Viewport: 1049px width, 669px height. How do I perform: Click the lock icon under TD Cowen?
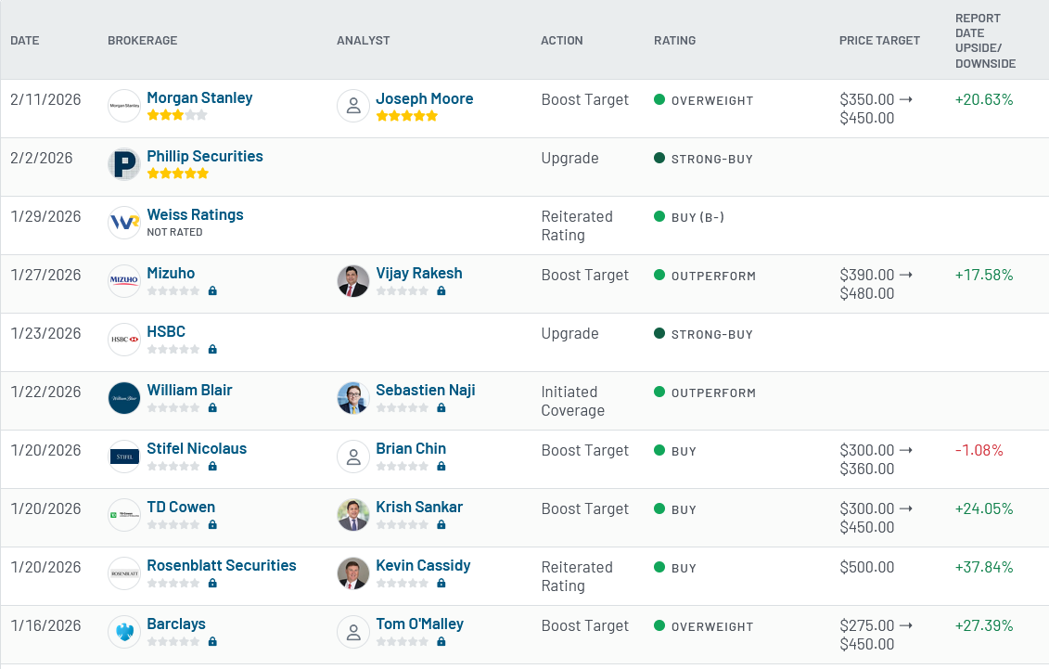[212, 524]
